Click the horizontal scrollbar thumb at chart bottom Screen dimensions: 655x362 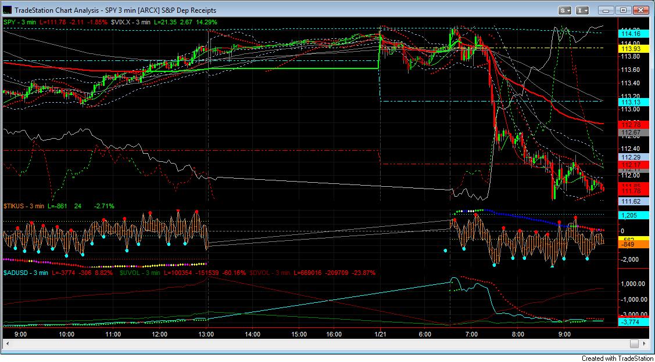click(x=634, y=343)
